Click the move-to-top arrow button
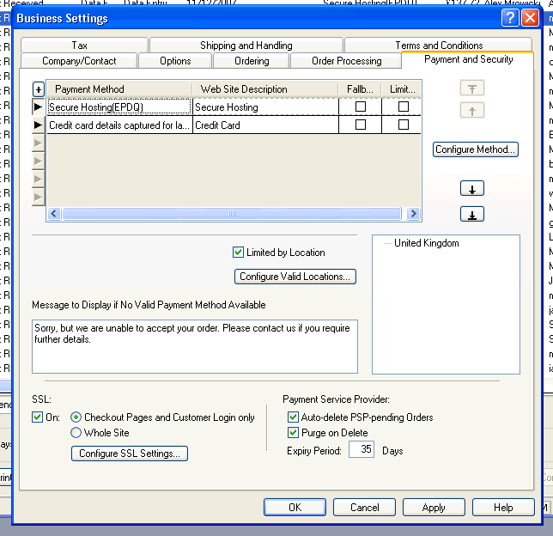 pyautogui.click(x=472, y=88)
